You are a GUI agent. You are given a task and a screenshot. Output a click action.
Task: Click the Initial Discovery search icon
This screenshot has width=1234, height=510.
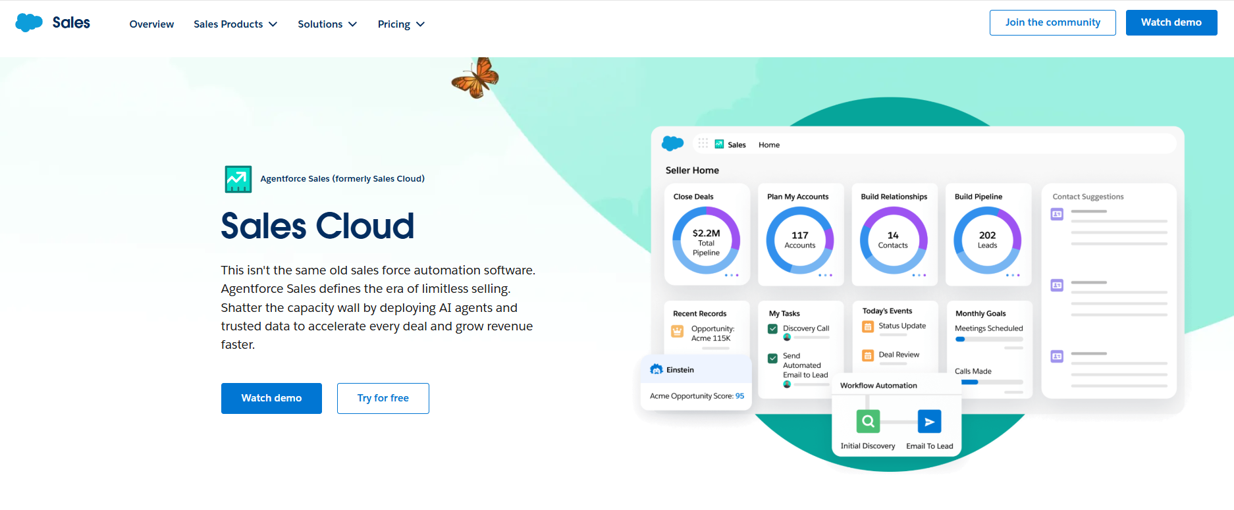tap(868, 421)
